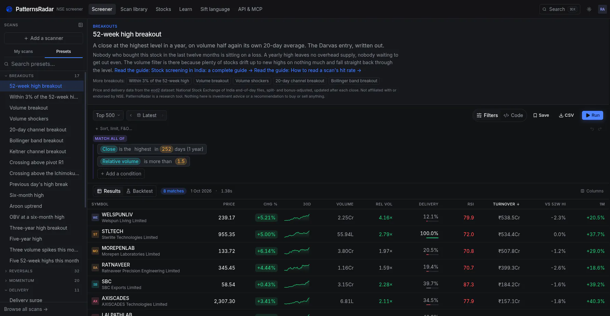
Task: Click the undo arrow icon
Action: coord(592,129)
